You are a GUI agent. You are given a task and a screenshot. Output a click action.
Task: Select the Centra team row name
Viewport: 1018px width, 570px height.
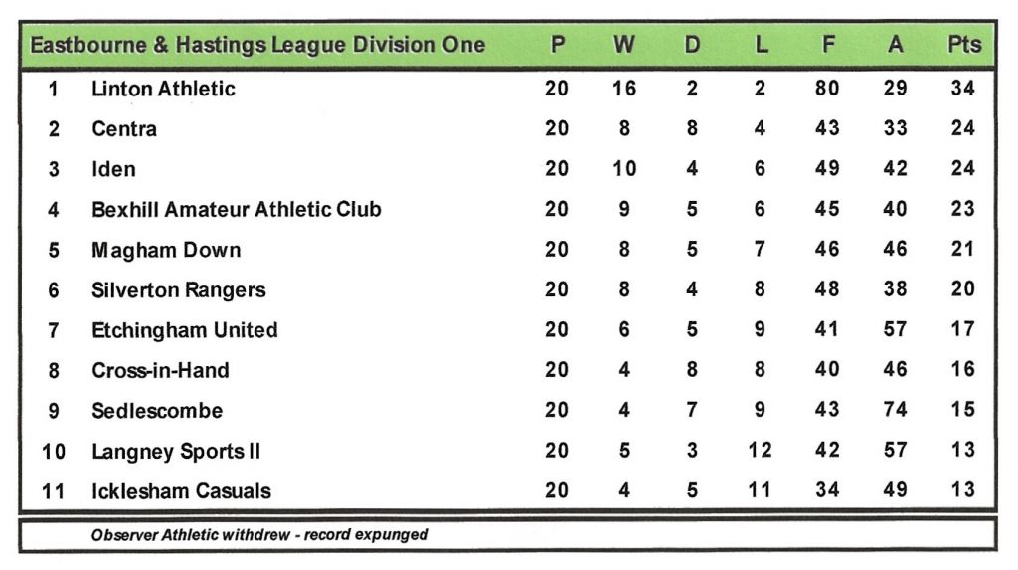[x=124, y=129]
